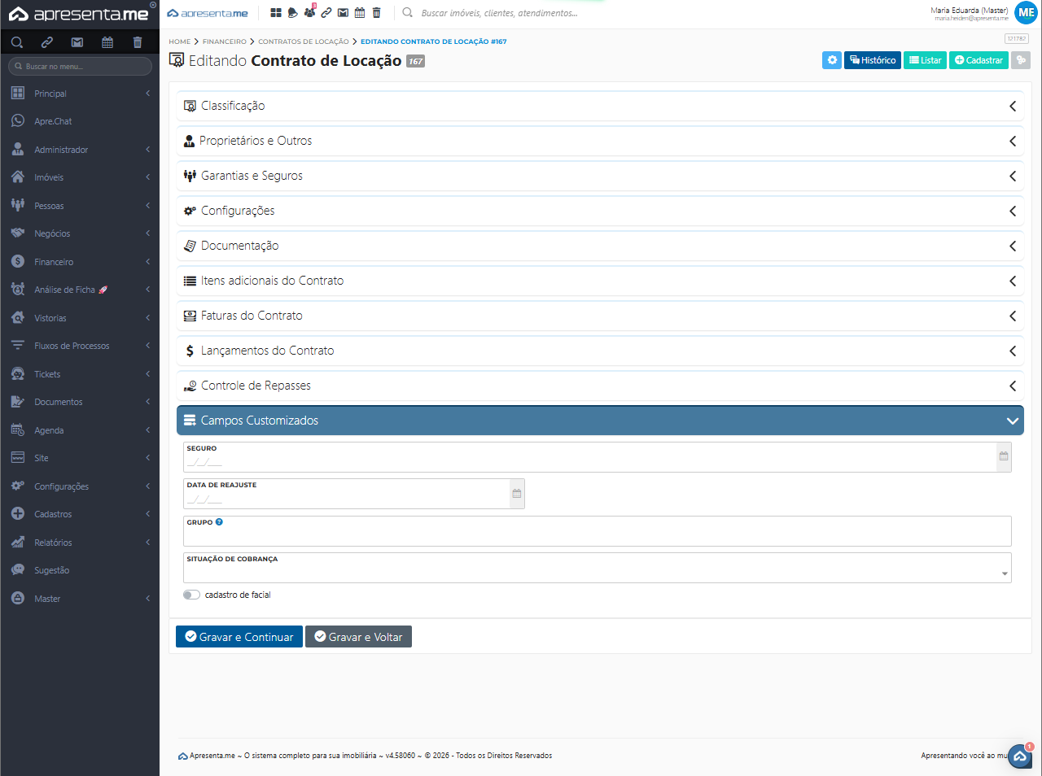Open the Imóveis sidebar menu
1042x776 pixels.
coord(49,177)
